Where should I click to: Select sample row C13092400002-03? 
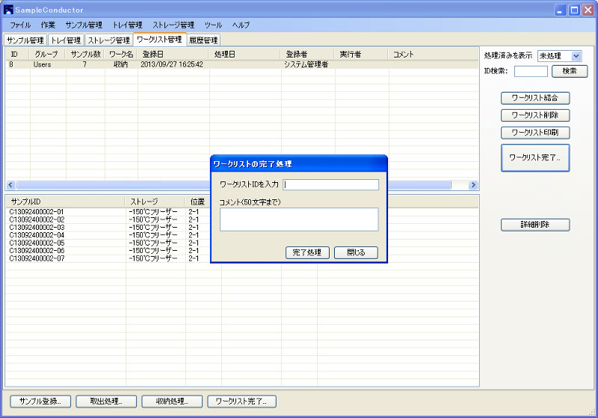[37, 228]
